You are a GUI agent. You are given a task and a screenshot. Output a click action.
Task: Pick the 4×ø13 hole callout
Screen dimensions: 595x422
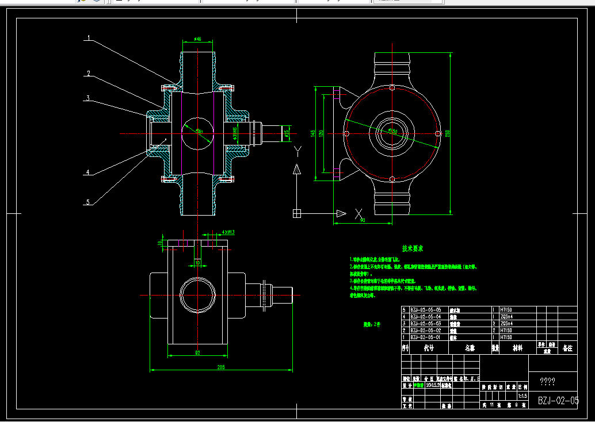pos(228,232)
